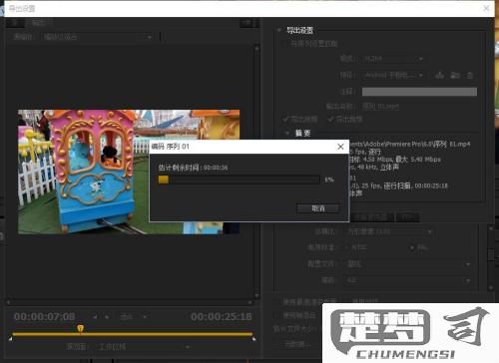Click the set out point icon
Image resolution: width=499 pixels, height=363 pixels.
tap(107, 317)
